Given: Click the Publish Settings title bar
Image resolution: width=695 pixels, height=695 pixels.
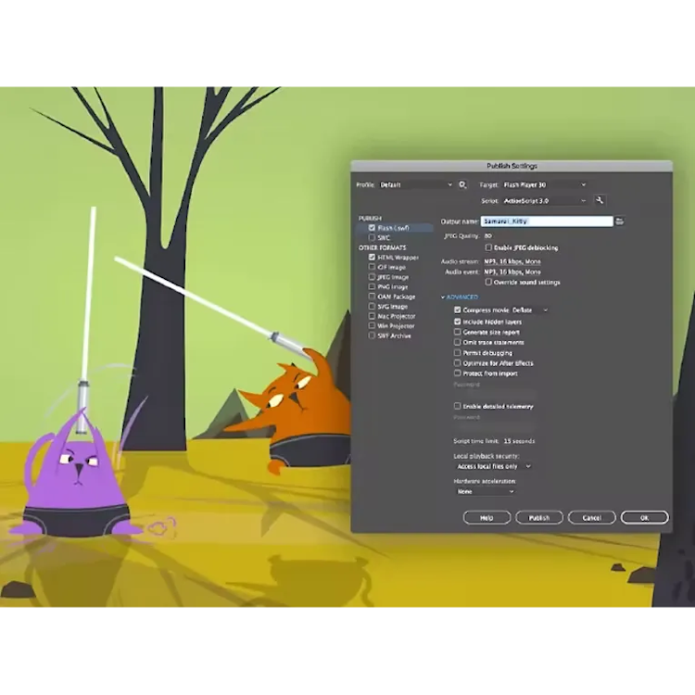Looking at the screenshot, I should (x=512, y=166).
